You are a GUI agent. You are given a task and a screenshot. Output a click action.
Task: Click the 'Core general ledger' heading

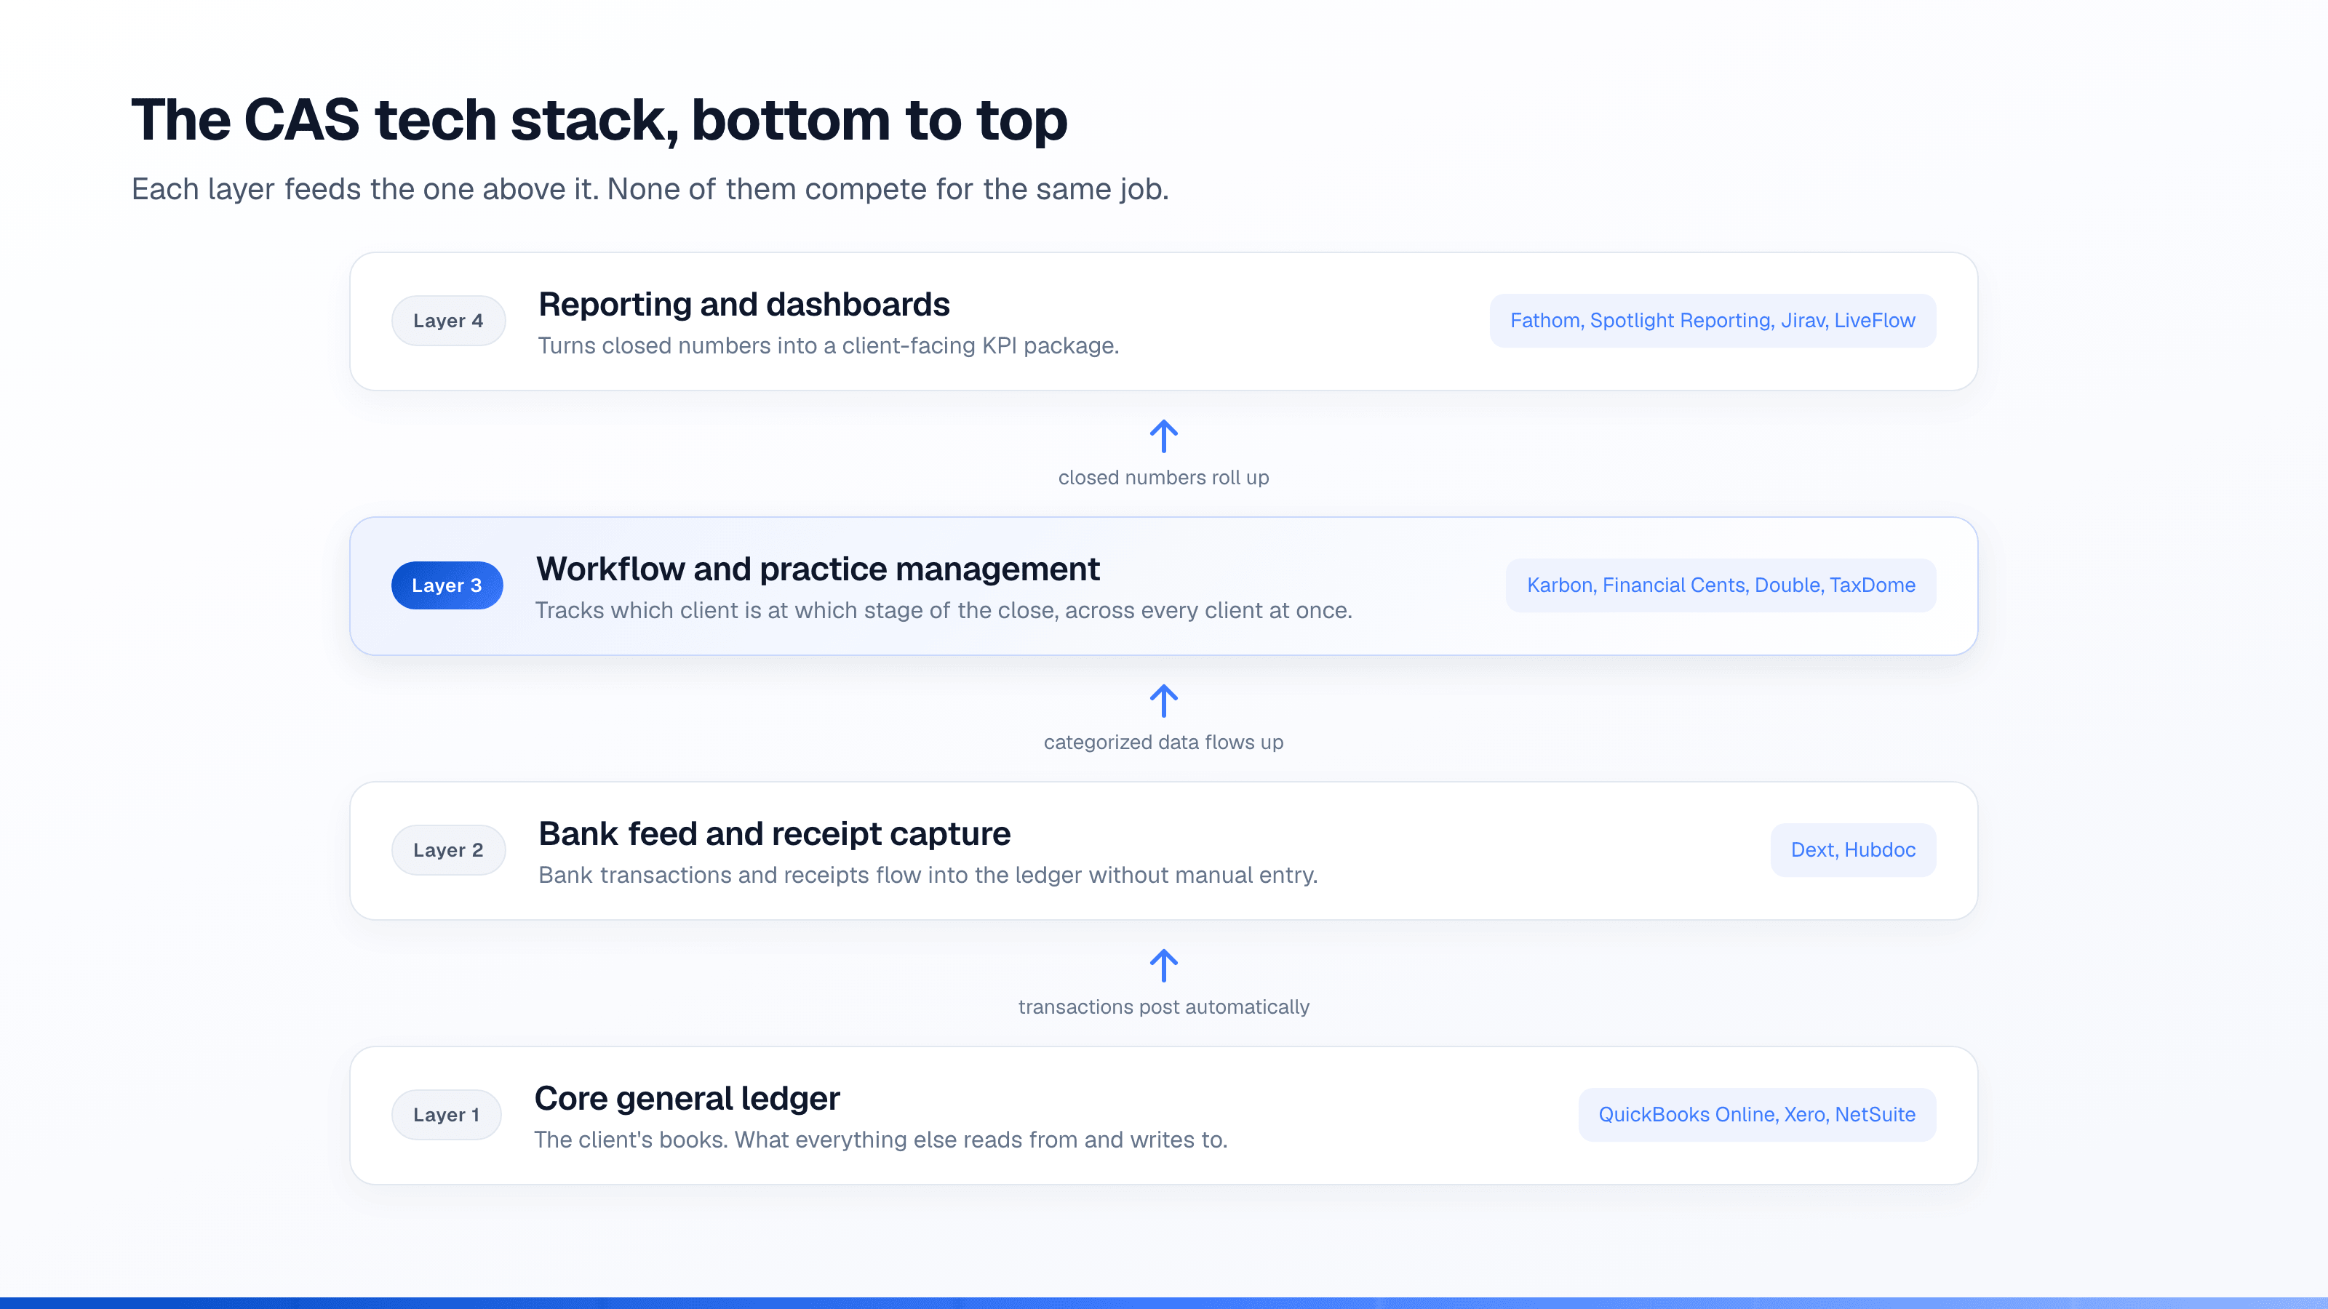click(687, 1099)
